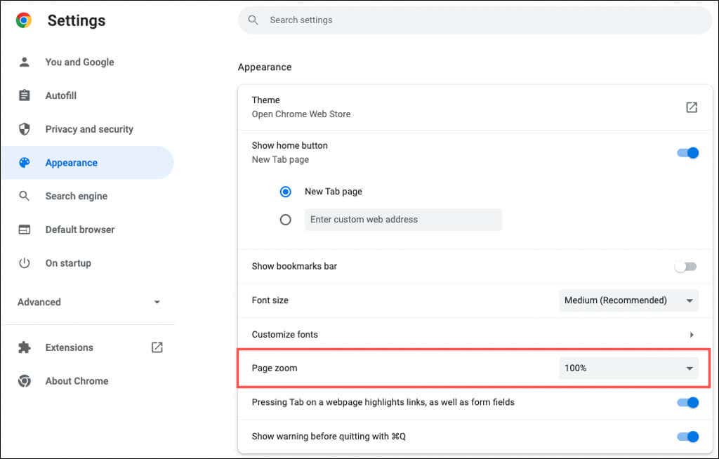Click the About Chrome globe icon

point(25,380)
